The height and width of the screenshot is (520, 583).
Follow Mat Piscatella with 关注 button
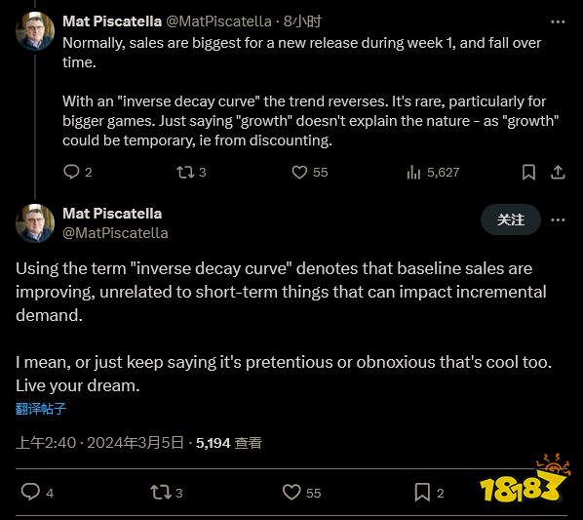click(511, 220)
